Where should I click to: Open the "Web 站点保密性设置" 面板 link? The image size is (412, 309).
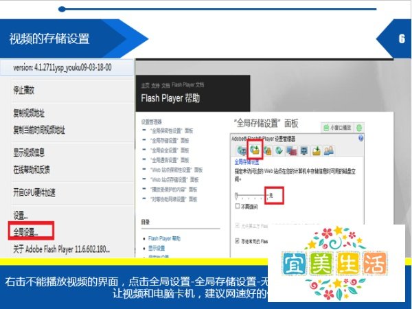[x=176, y=170]
